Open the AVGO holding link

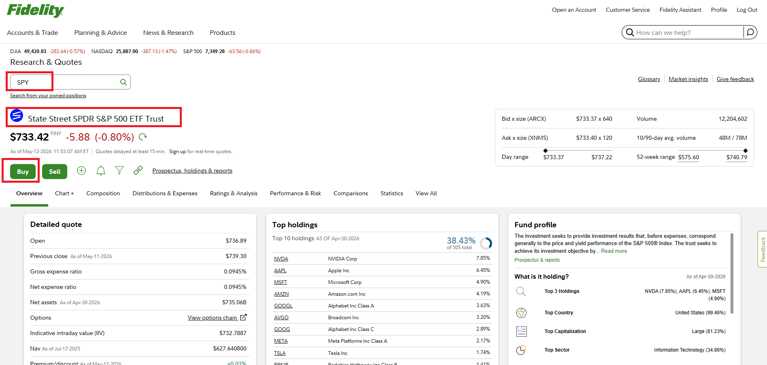point(281,317)
